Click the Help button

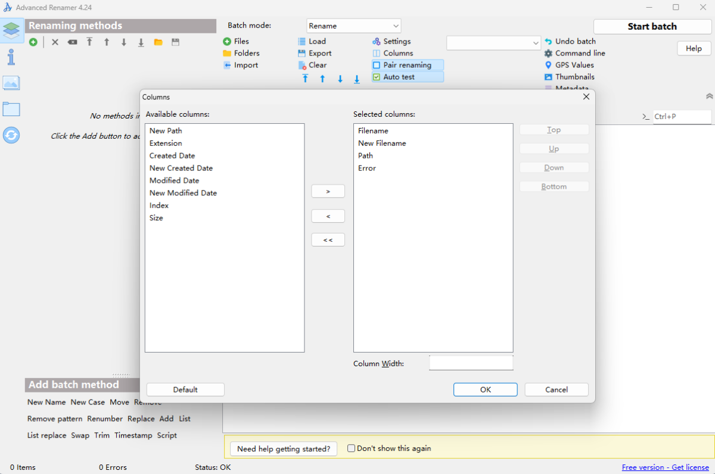(x=694, y=48)
